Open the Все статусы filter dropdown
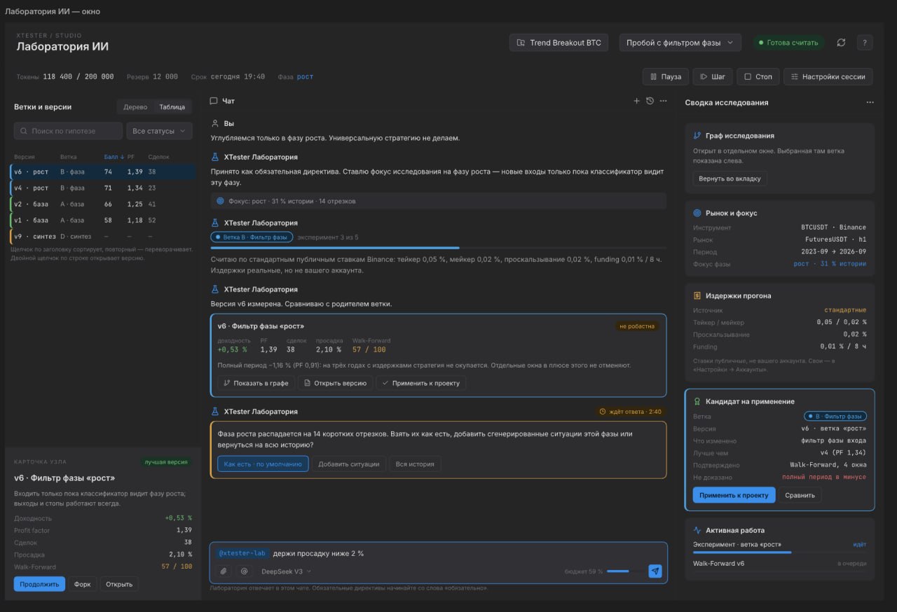 coord(160,131)
